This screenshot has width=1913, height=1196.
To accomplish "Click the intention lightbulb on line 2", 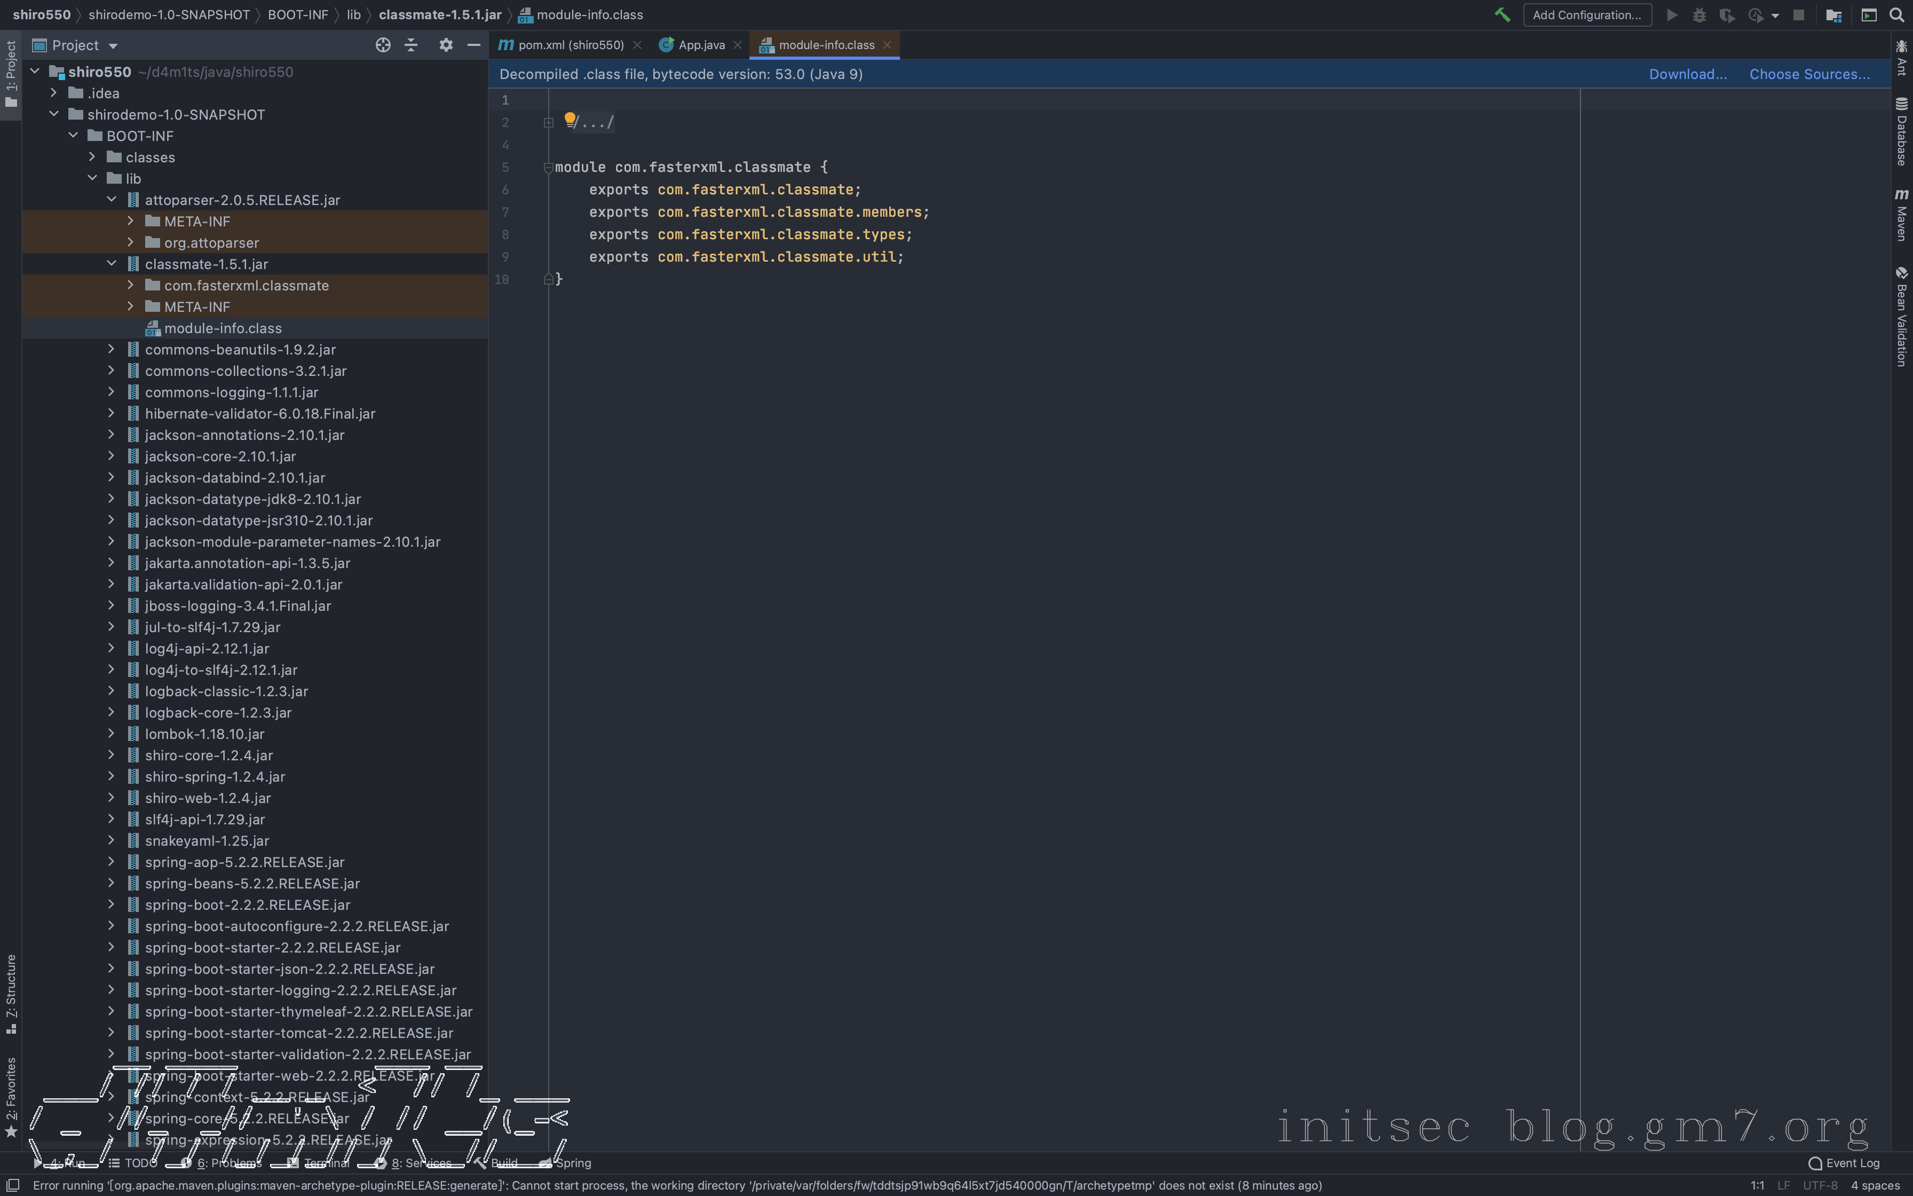I will click(569, 120).
